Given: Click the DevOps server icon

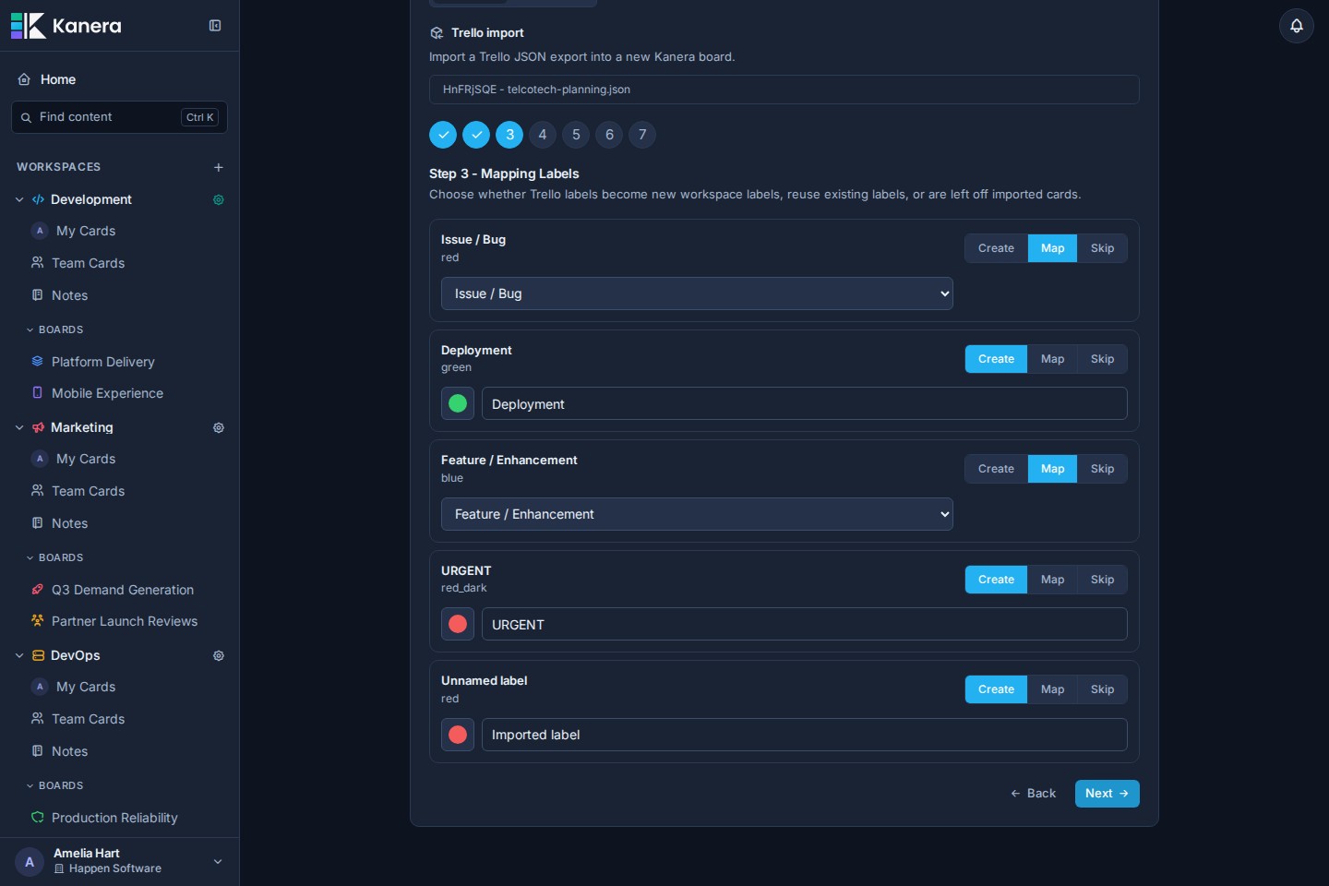Looking at the screenshot, I should (38, 655).
